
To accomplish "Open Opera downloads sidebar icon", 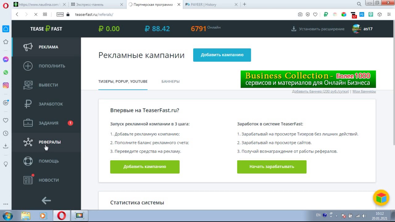I will click(6, 146).
